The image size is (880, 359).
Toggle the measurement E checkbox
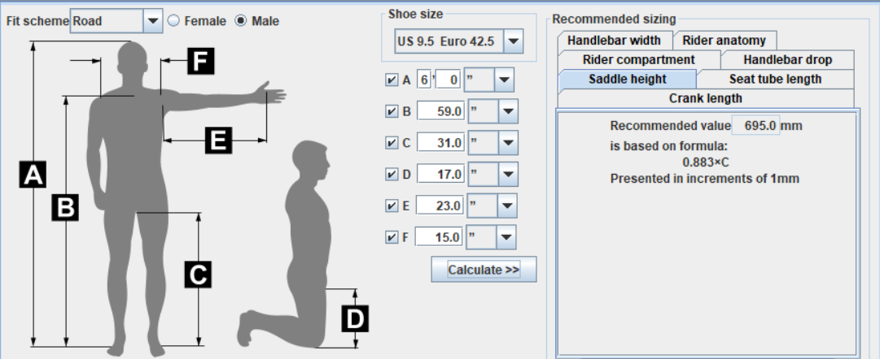pos(392,205)
